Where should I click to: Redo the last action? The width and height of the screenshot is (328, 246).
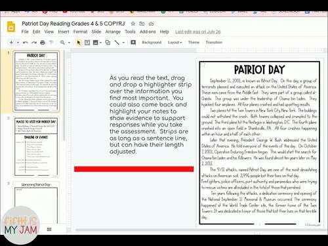click(x=34, y=43)
